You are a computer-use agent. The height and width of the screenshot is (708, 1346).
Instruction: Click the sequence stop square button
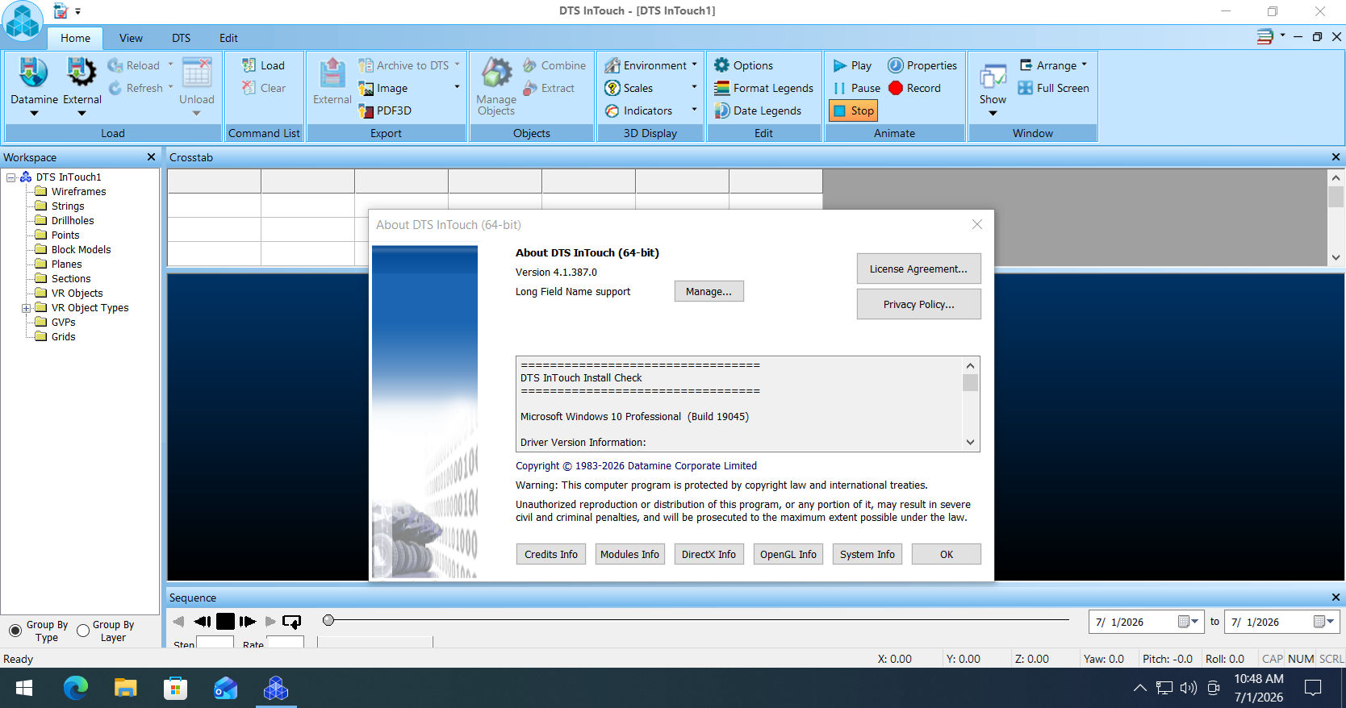click(x=225, y=621)
